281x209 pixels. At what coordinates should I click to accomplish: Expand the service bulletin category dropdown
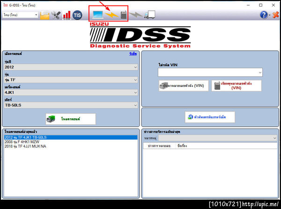218,138
